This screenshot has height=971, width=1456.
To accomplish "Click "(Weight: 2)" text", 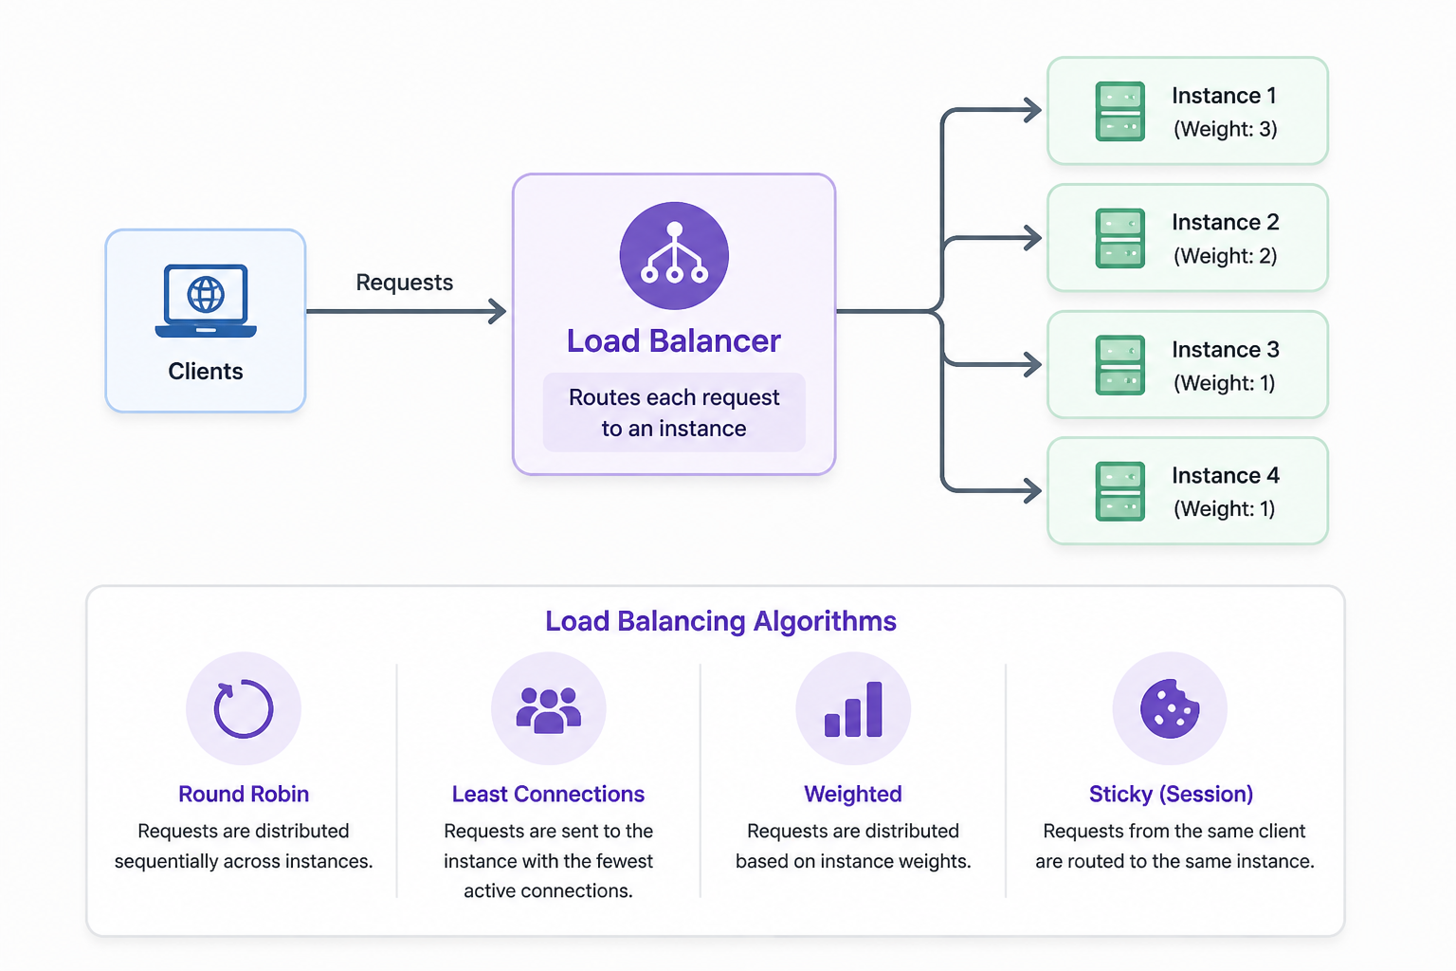I will tap(1226, 256).
